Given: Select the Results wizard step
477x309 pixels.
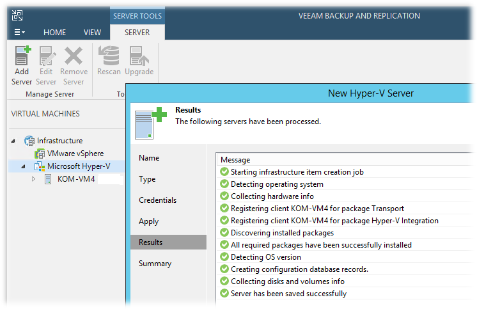Looking at the screenshot, I should pyautogui.click(x=169, y=242).
